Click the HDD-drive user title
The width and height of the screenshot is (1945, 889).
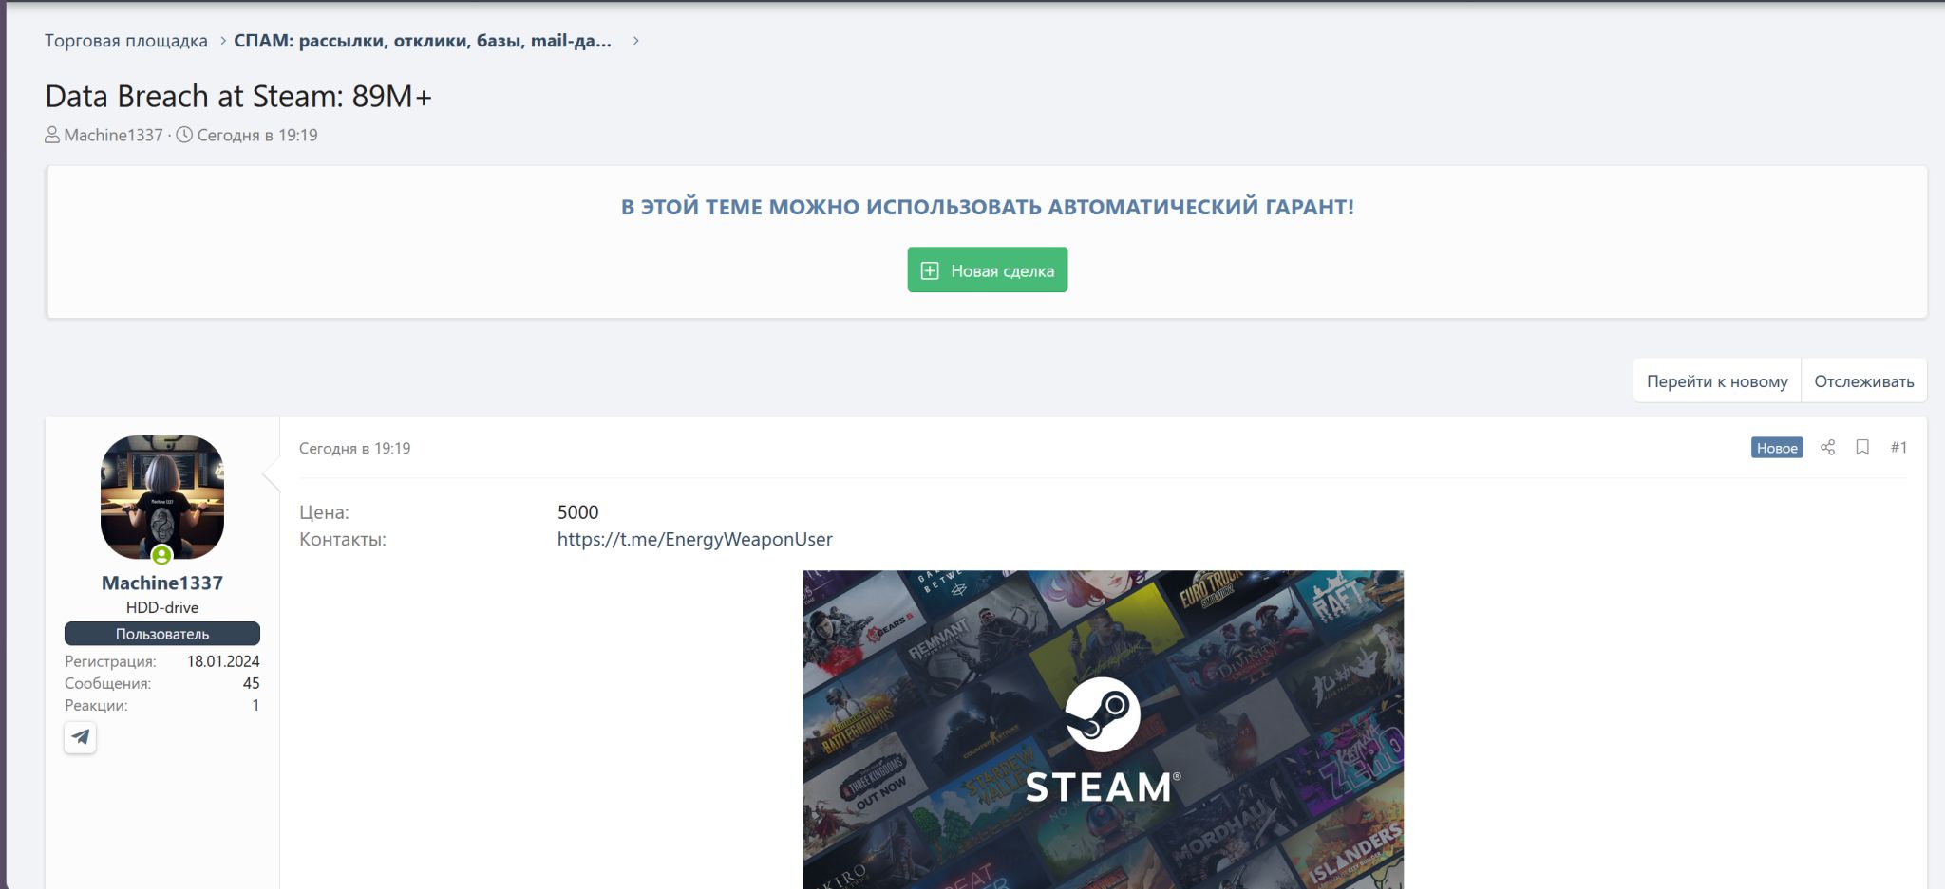162,607
